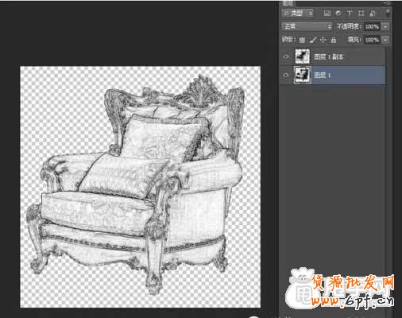Viewport: 402px width, 318px height.
Task: Open the blend mode dropdown
Action: coord(307,26)
